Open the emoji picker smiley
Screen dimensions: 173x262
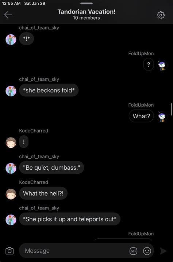coord(147,251)
